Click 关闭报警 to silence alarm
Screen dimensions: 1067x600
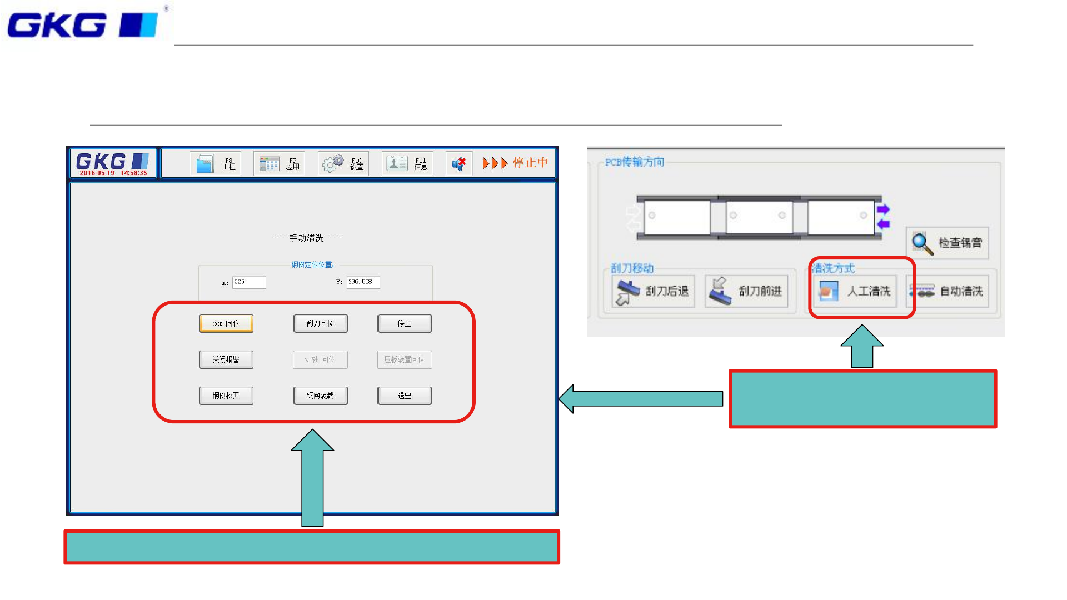point(226,359)
